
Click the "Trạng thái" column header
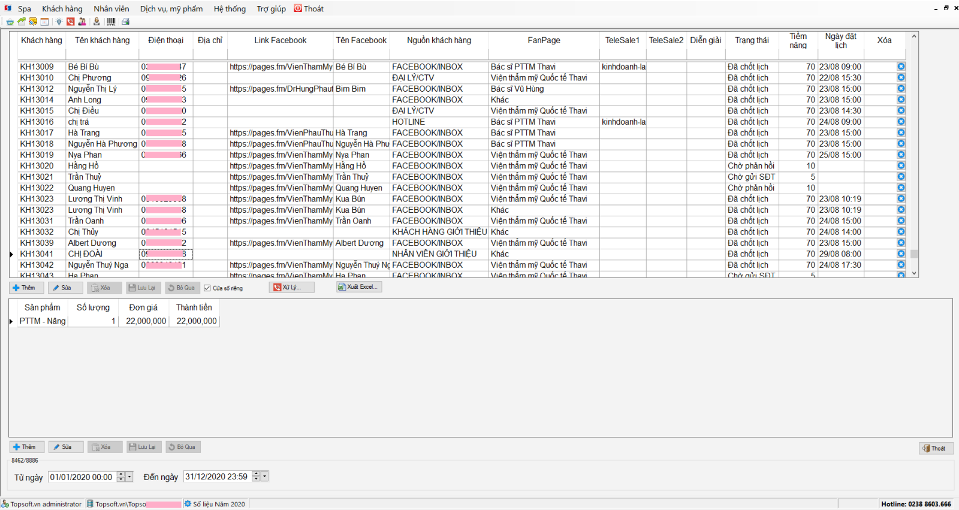pyautogui.click(x=752, y=41)
